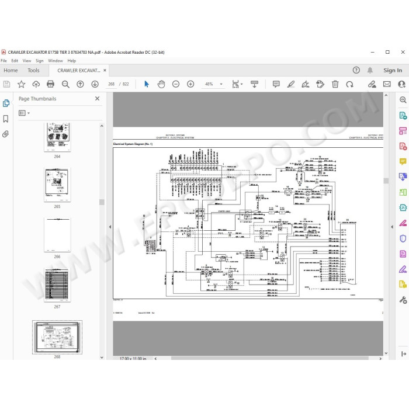The height and width of the screenshot is (409, 409).
Task: Switch to the Home tab
Action: (x=11, y=70)
